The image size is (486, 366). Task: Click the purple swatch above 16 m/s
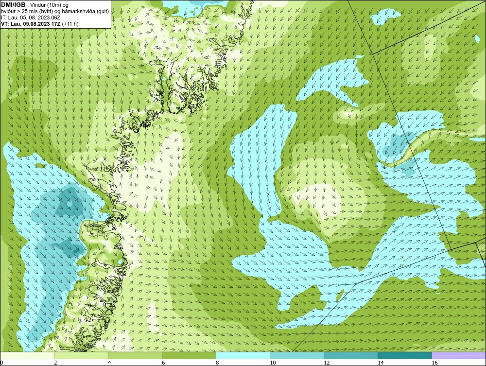[459, 355]
